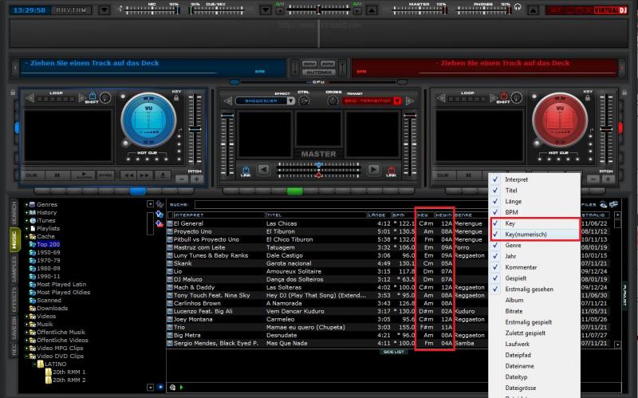Toggle the Key column option
Image resolution: width=638 pixels, height=398 pixels.
(535, 223)
